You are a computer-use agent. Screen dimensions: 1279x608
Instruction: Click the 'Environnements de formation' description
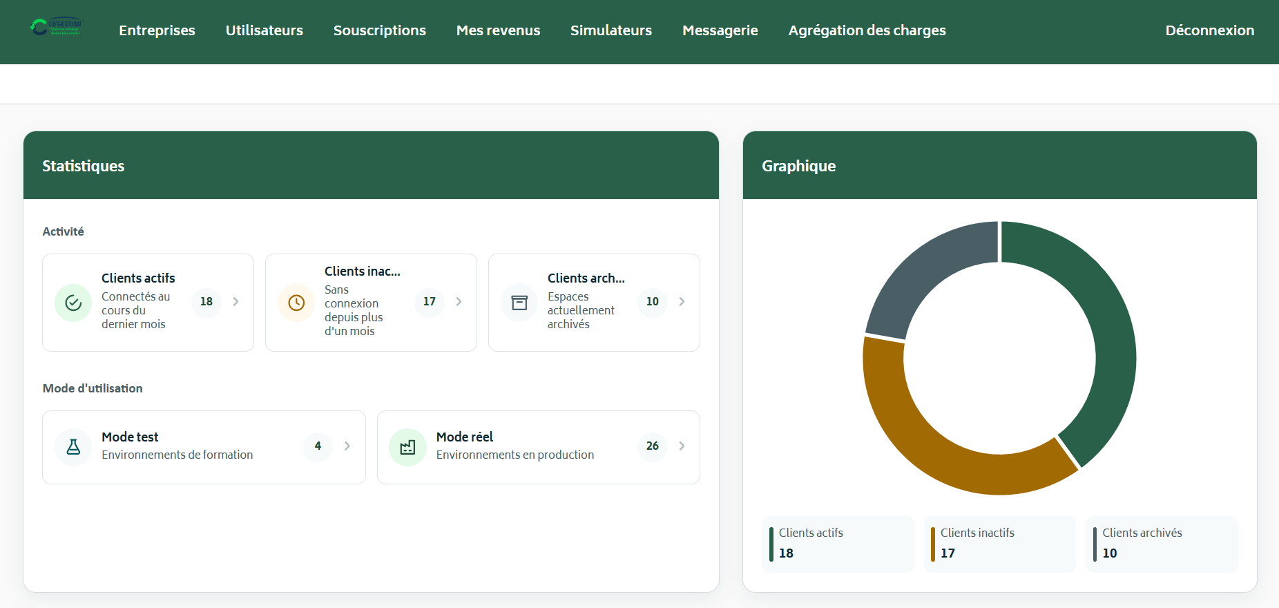(177, 455)
